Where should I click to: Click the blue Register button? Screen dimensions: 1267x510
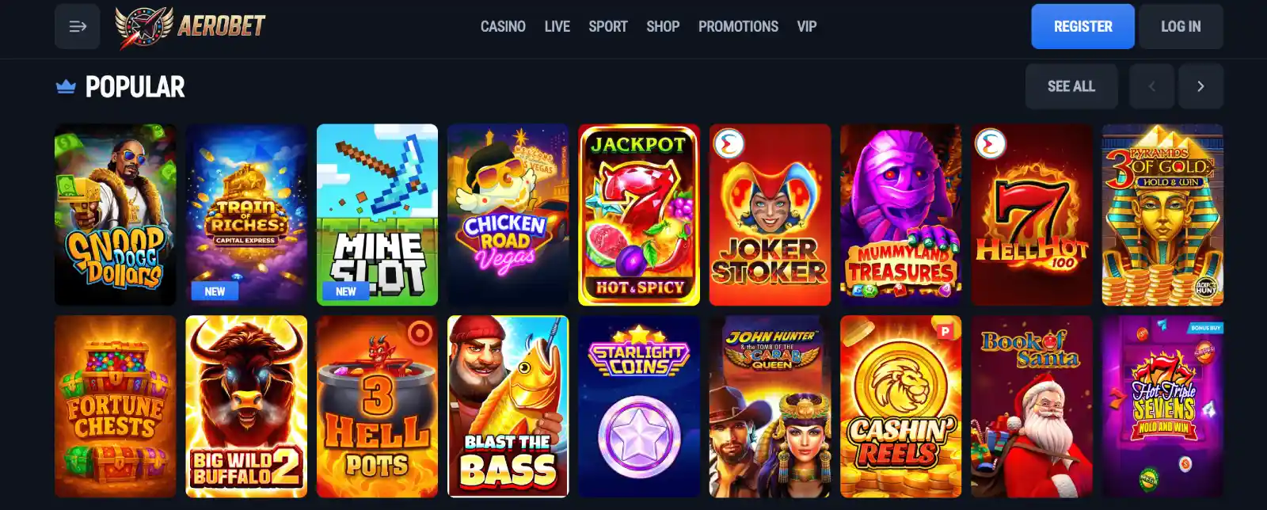click(x=1082, y=26)
